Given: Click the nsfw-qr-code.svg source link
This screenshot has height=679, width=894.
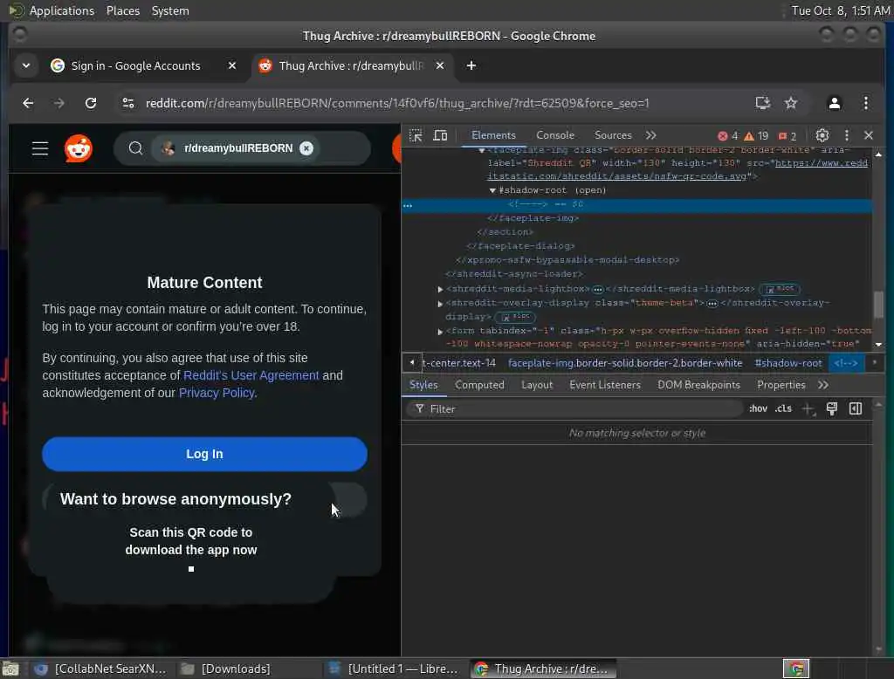Looking at the screenshot, I should [677, 170].
